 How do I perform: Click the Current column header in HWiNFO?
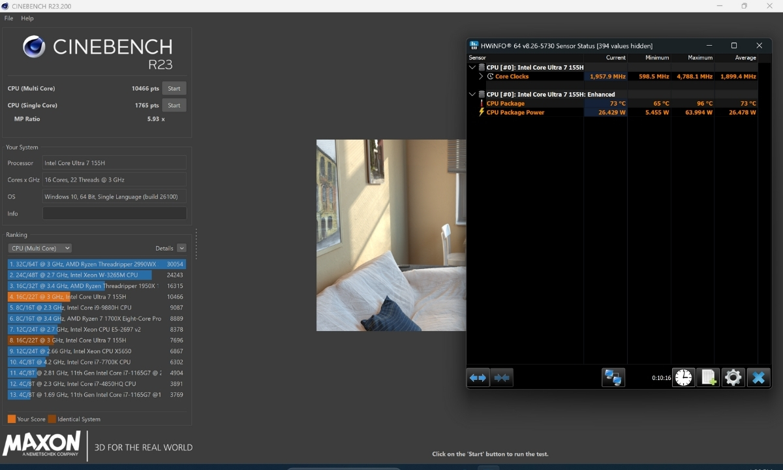(x=615, y=57)
